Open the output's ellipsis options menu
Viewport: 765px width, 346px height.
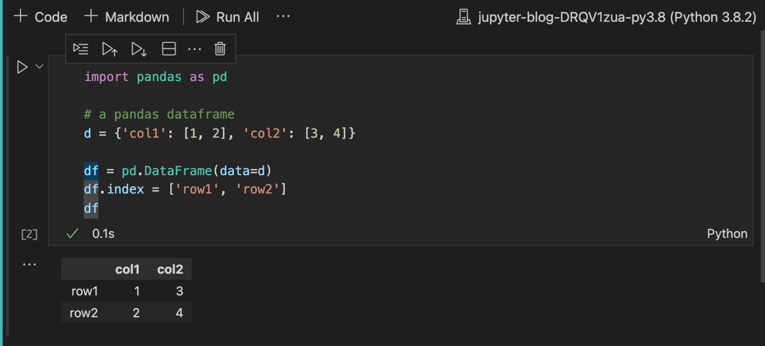click(x=29, y=264)
